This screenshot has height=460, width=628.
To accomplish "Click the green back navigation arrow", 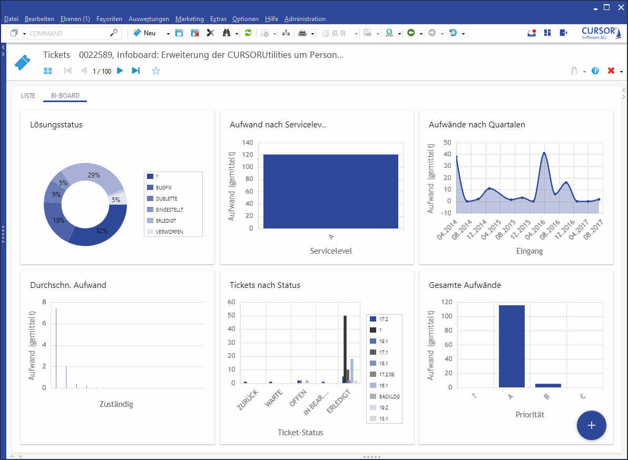I will click(x=411, y=33).
